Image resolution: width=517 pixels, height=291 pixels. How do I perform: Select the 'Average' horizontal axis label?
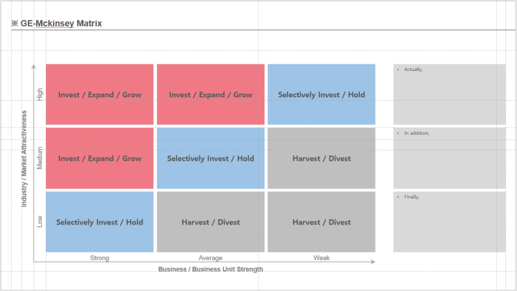(211, 258)
